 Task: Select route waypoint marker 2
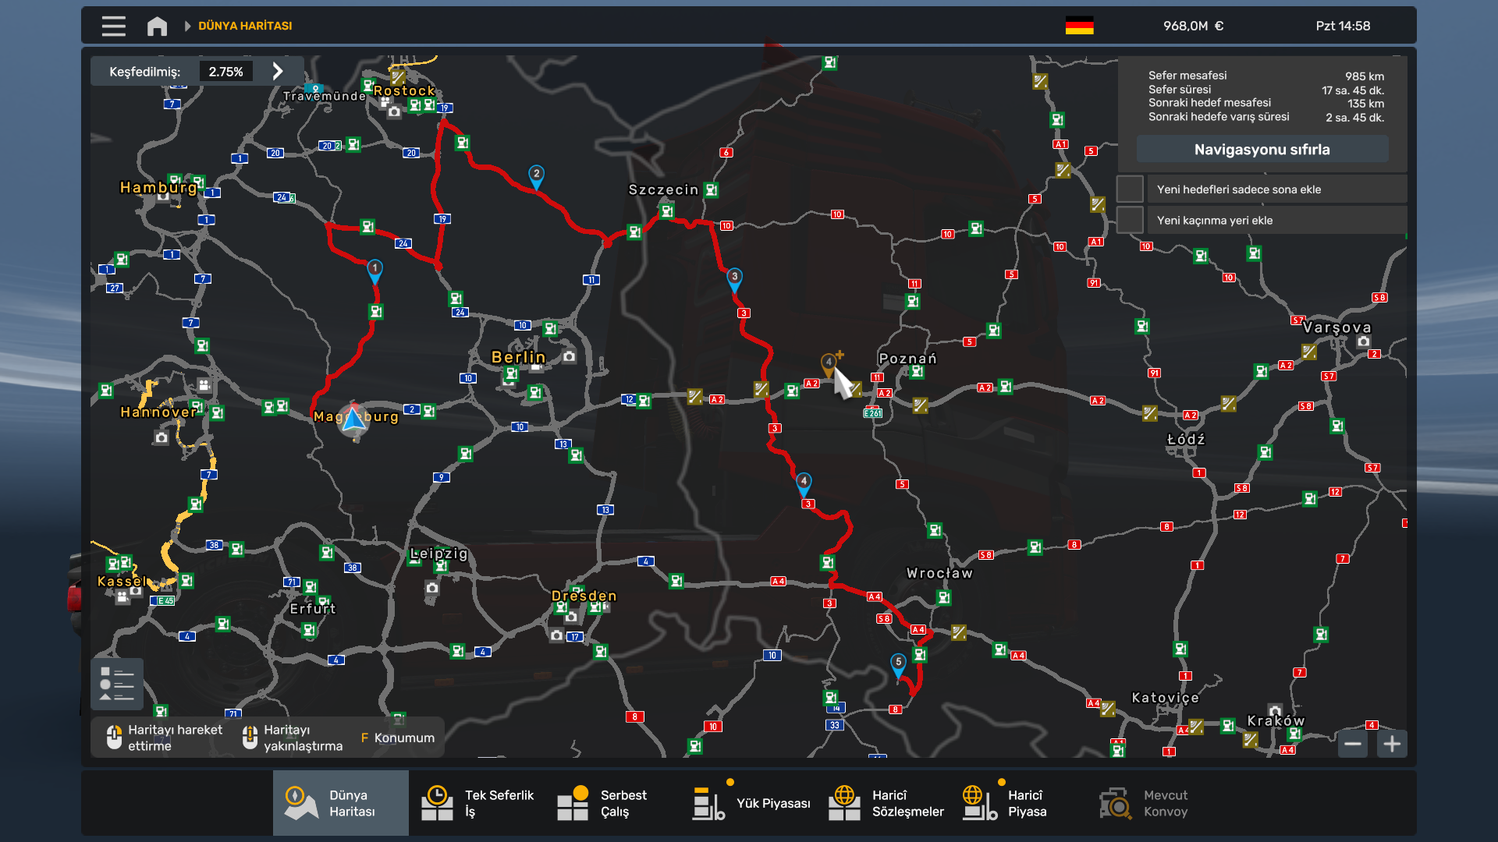tap(536, 175)
